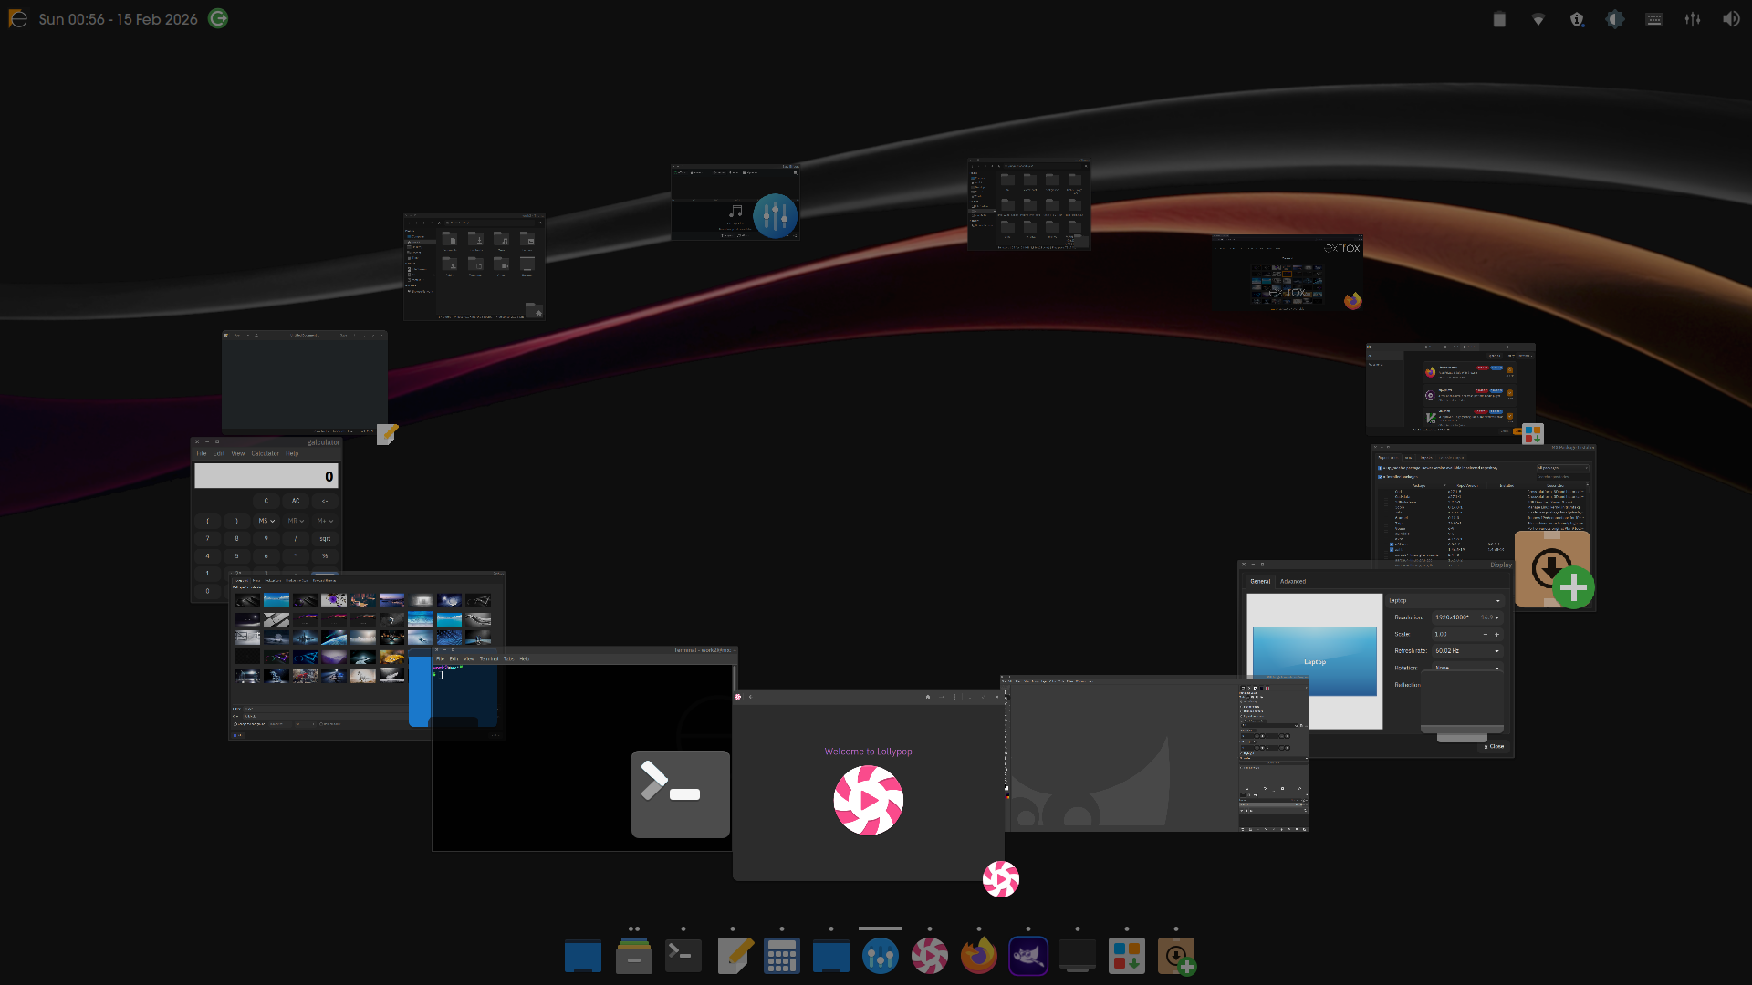Image resolution: width=1752 pixels, height=985 pixels.
Task: Open the audio mixer dock icon
Action: [881, 957]
